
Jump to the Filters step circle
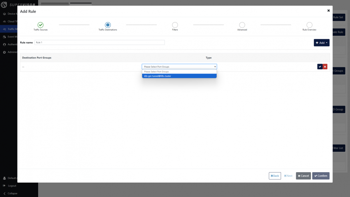tap(175, 25)
